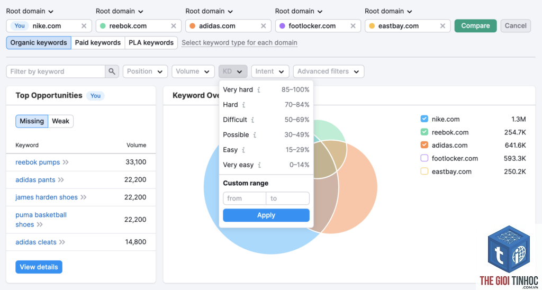
Task: Click the custom range 'from' field
Action: click(x=245, y=198)
